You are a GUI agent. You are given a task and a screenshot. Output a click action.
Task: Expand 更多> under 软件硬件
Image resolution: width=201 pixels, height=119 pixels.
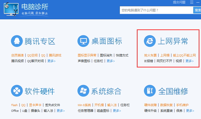pyautogui.click(x=61, y=111)
